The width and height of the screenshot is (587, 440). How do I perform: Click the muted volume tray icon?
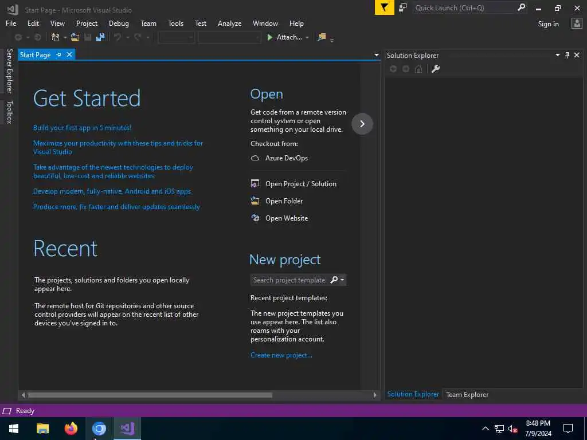[x=513, y=429]
